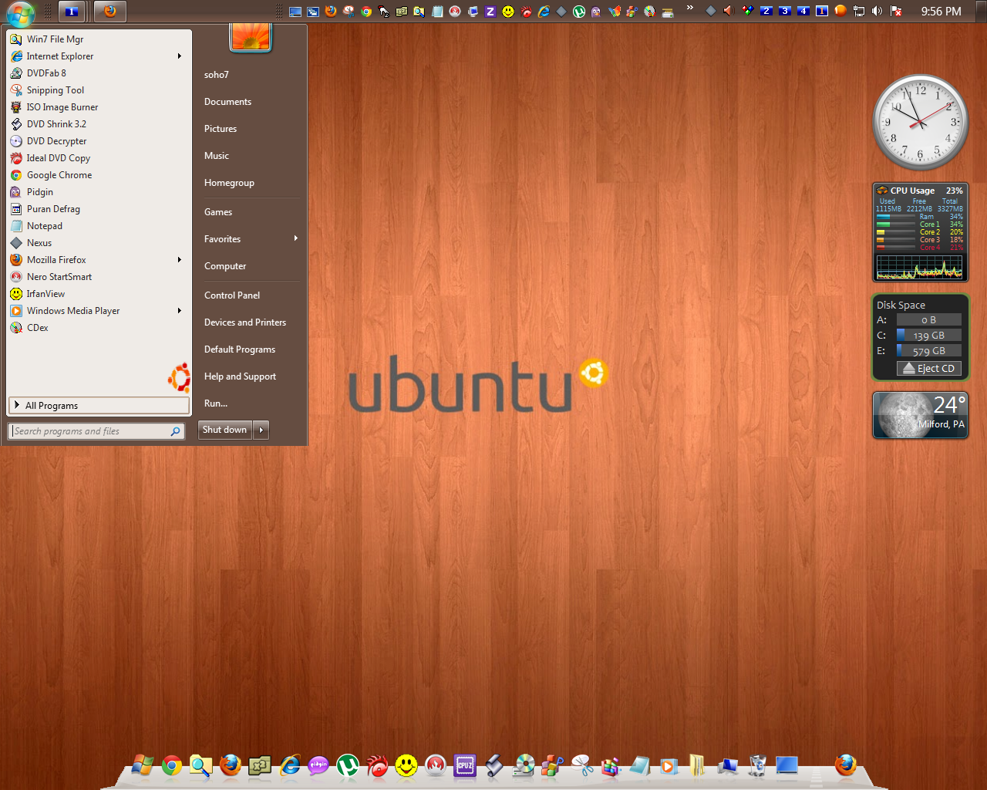The image size is (987, 790).
Task: Click the DVD disc drive icon in dock
Action: click(x=524, y=765)
